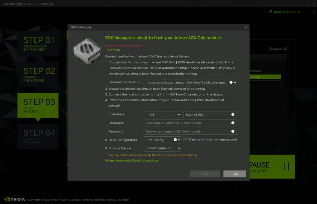Click the Skip button in the dialog
Viewport: 317px width, 204px height.
[234, 174]
